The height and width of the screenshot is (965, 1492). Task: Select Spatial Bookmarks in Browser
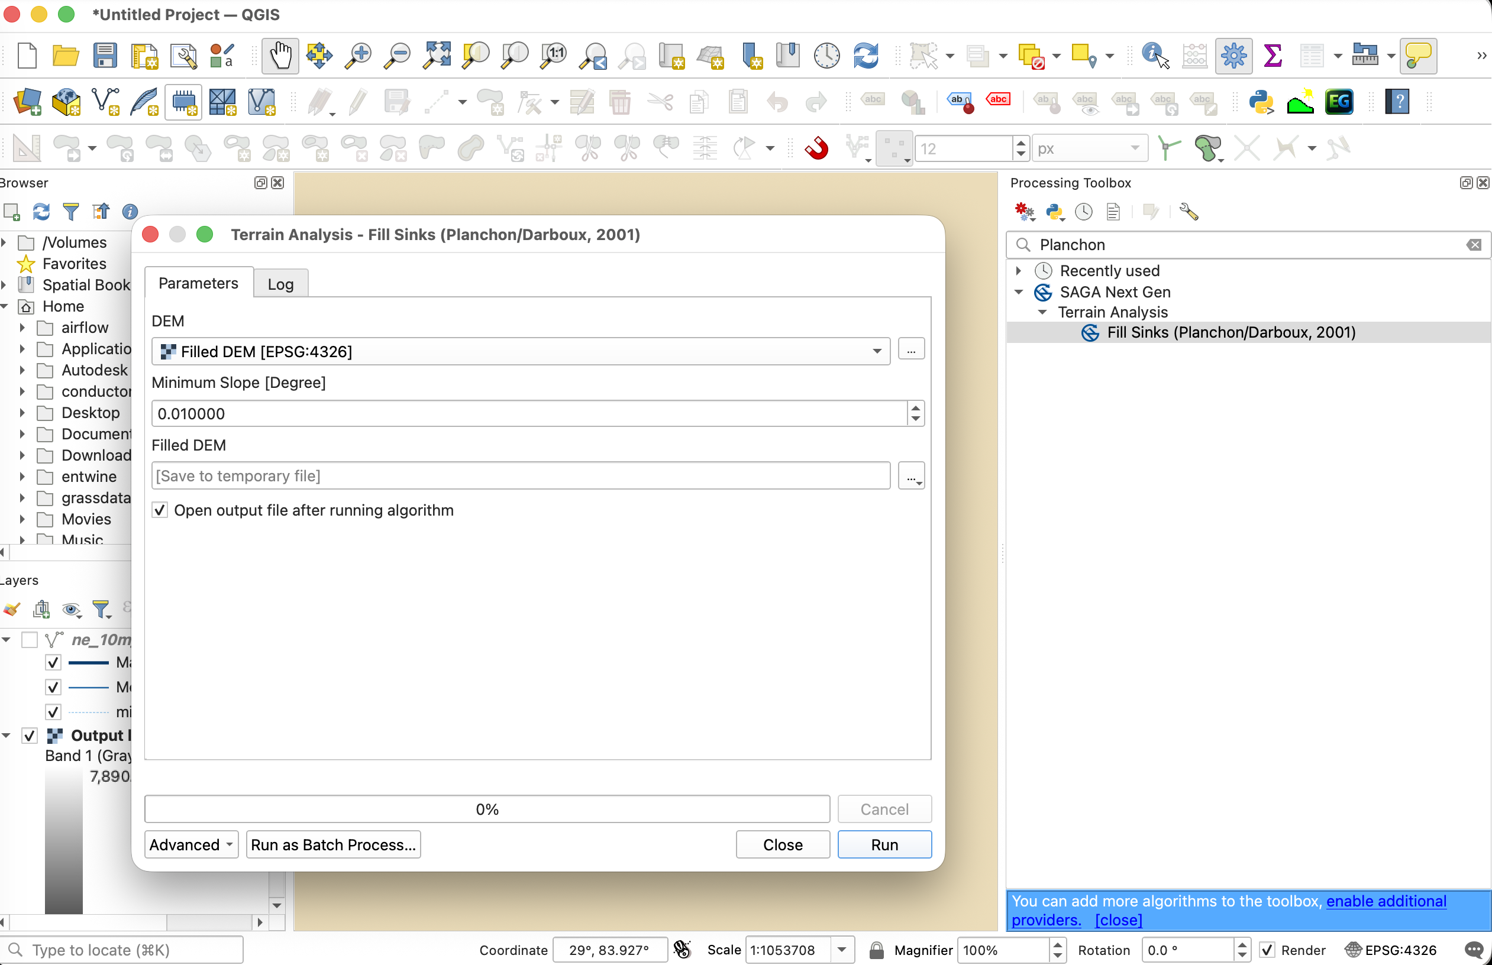click(x=86, y=285)
